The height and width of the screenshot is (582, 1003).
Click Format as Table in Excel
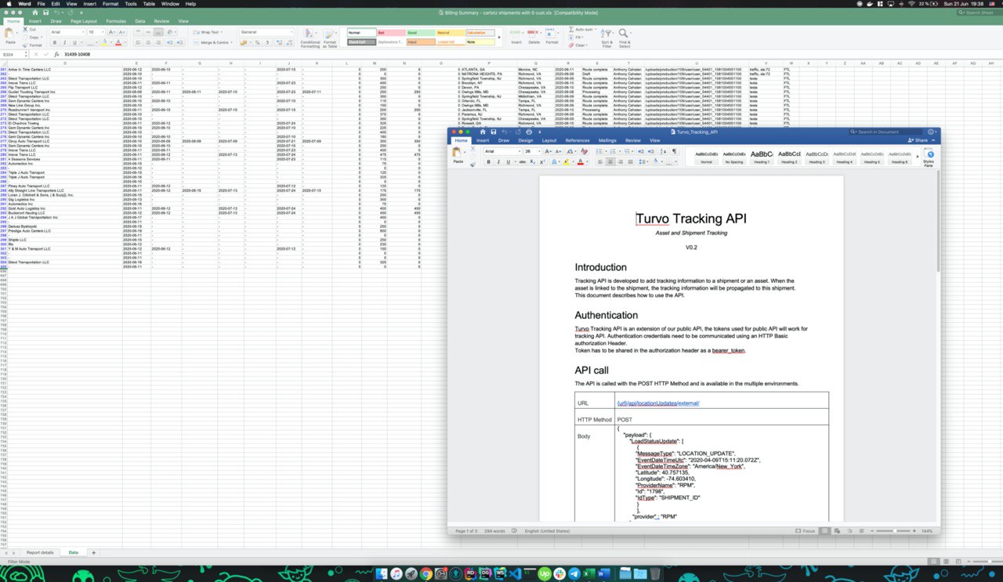tap(330, 38)
